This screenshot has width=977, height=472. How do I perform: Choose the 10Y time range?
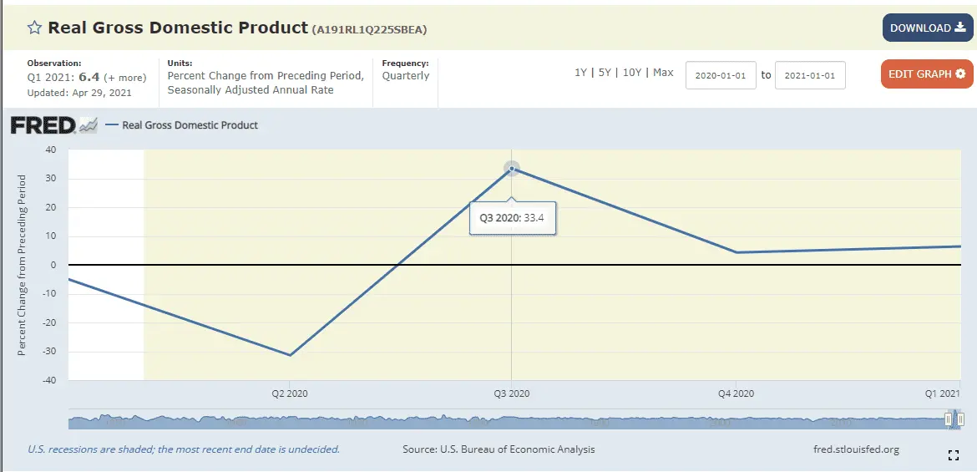point(632,73)
